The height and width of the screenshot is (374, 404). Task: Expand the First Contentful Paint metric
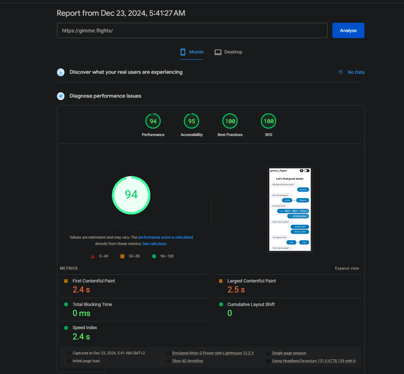[x=94, y=281]
